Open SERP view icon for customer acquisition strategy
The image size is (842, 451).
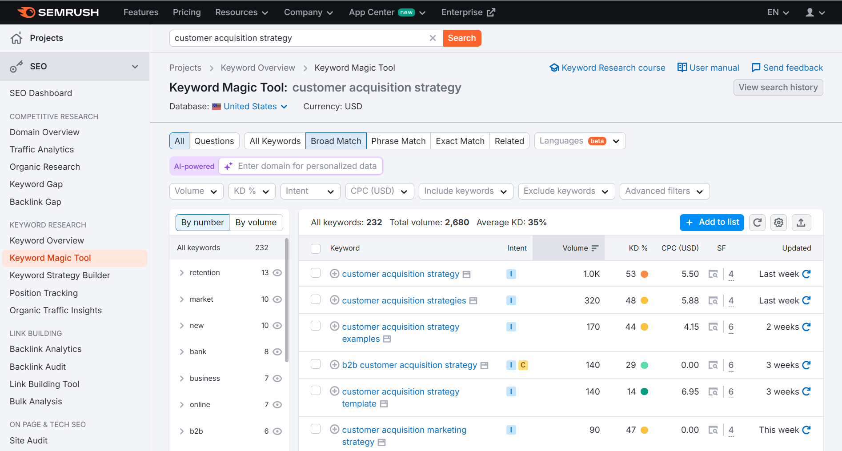coord(713,274)
